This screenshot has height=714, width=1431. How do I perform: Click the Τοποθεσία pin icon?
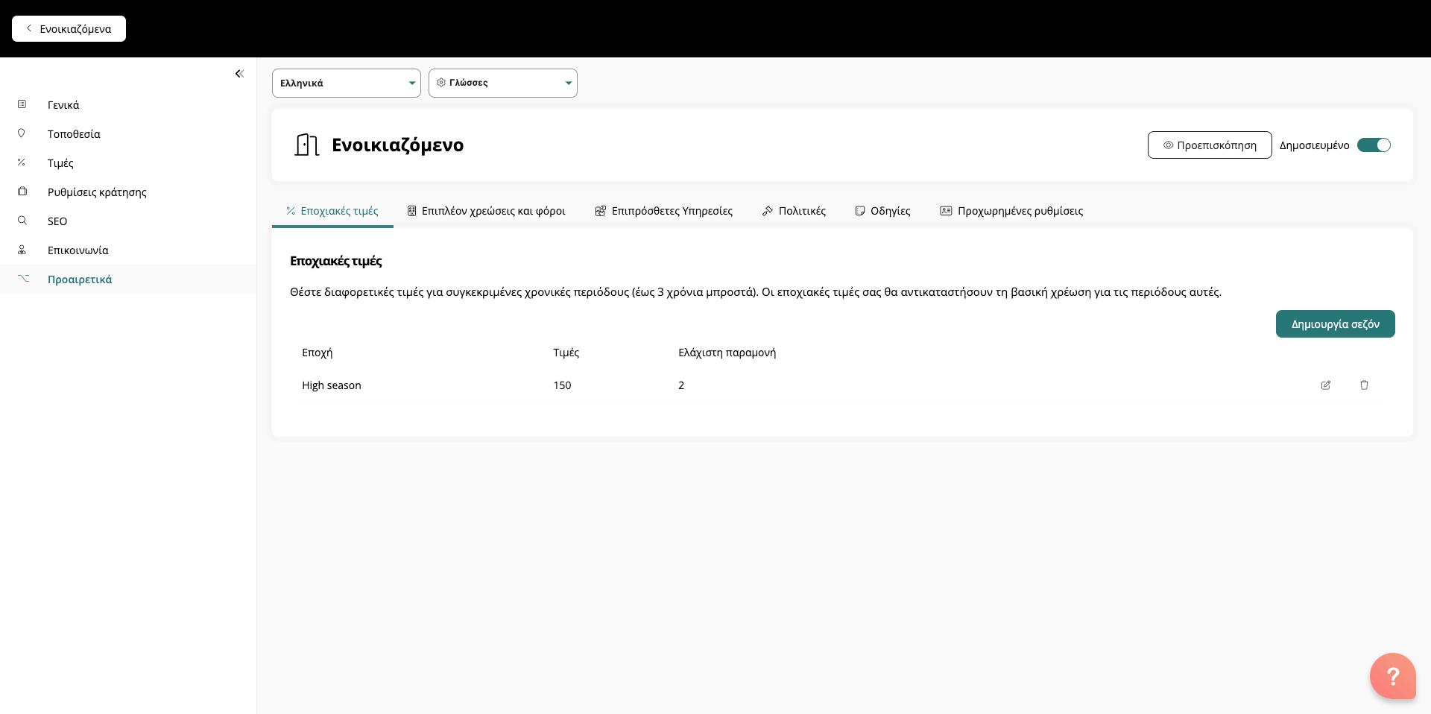pos(22,133)
